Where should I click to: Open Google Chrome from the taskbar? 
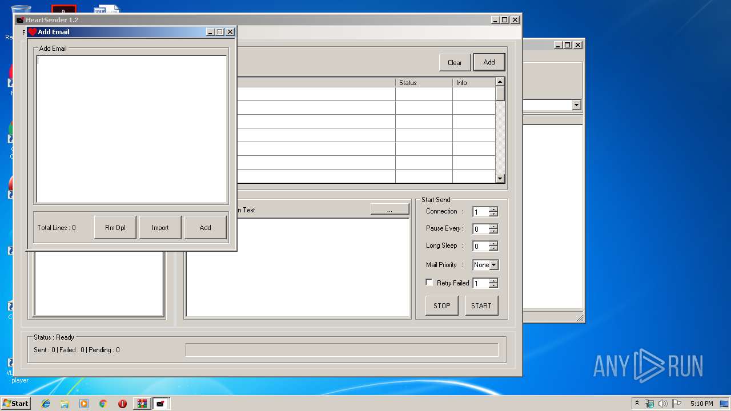tap(103, 404)
